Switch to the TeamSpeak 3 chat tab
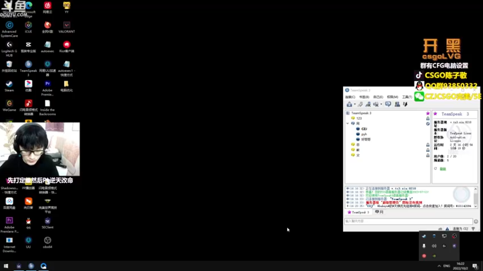Viewport: 483px width, 271px height. tap(358, 213)
